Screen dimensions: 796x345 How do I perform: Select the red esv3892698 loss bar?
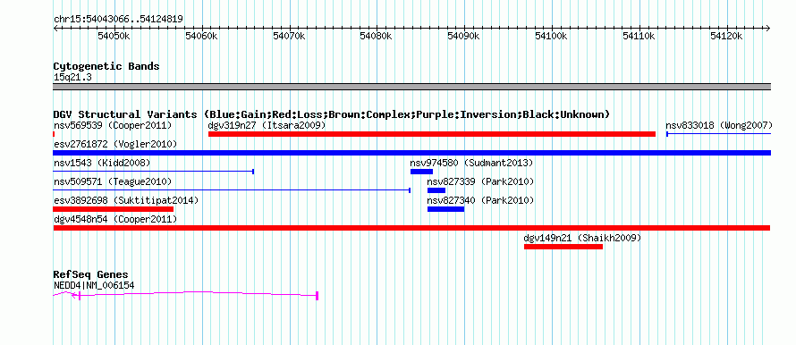[114, 209]
